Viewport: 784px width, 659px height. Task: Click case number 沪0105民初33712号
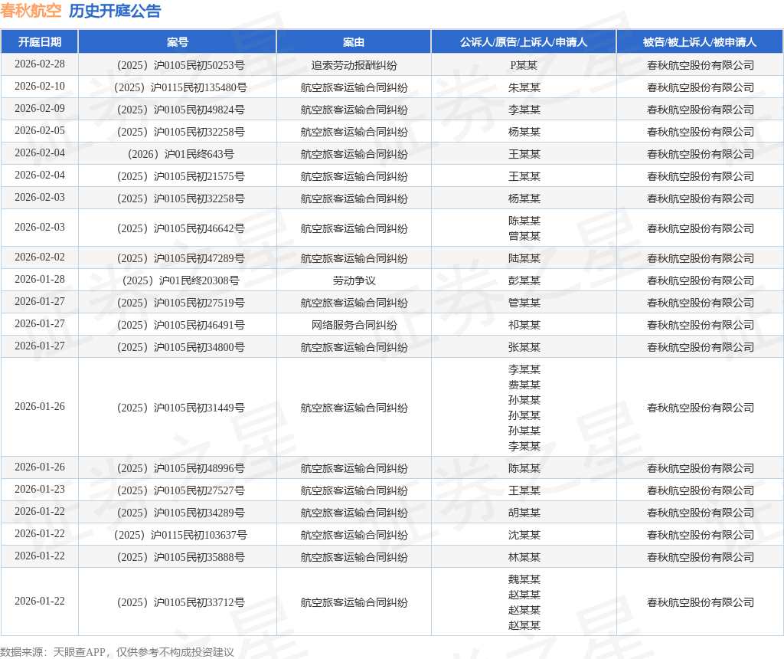[x=181, y=602]
